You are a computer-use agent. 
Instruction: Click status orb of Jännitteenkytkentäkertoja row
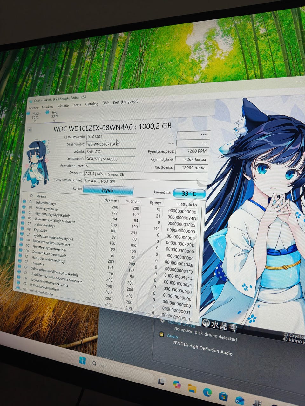pos(21,245)
